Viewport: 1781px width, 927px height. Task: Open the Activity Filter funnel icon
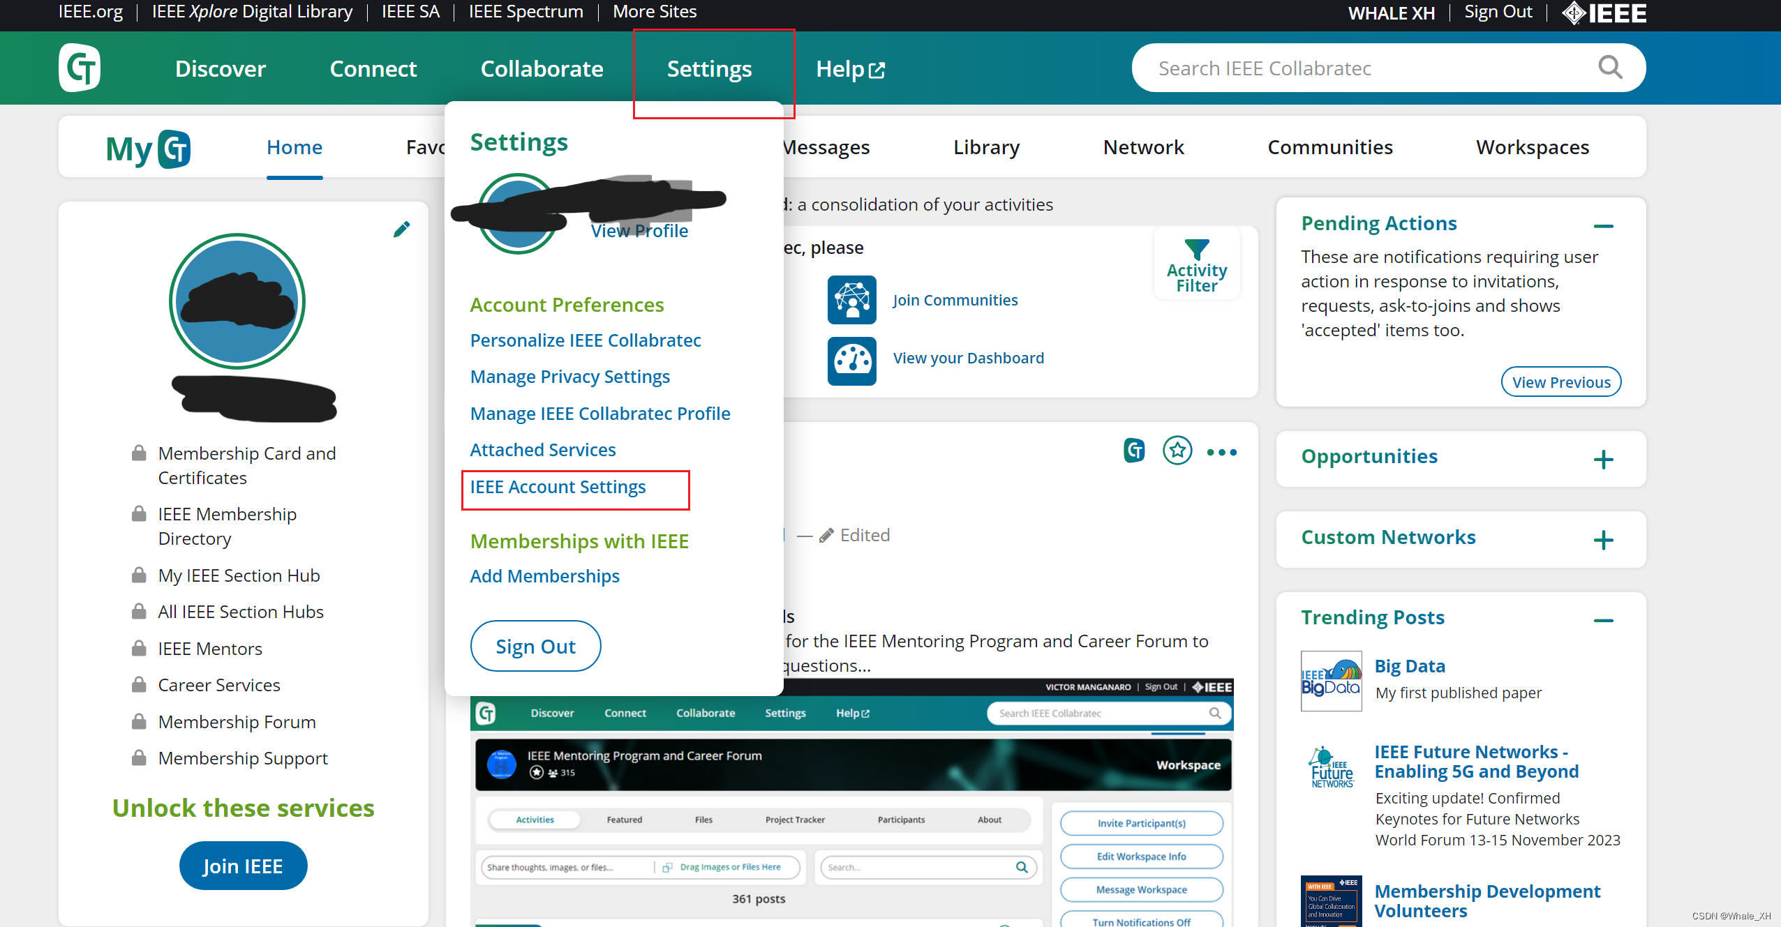(1196, 250)
